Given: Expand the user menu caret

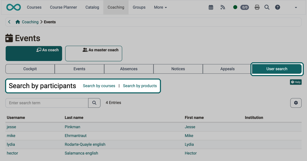Looking at the screenshot, I should [296, 8].
